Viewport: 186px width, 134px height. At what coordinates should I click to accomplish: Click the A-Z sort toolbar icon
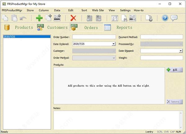tap(115, 18)
